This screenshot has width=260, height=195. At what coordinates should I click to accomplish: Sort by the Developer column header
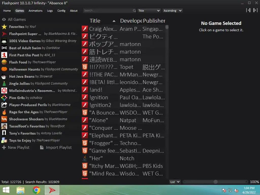[x=131, y=21]
